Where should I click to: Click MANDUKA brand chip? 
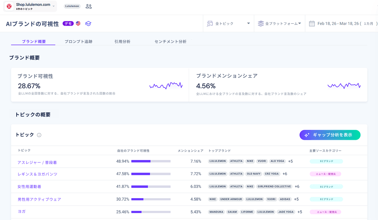pyautogui.click(x=216, y=212)
